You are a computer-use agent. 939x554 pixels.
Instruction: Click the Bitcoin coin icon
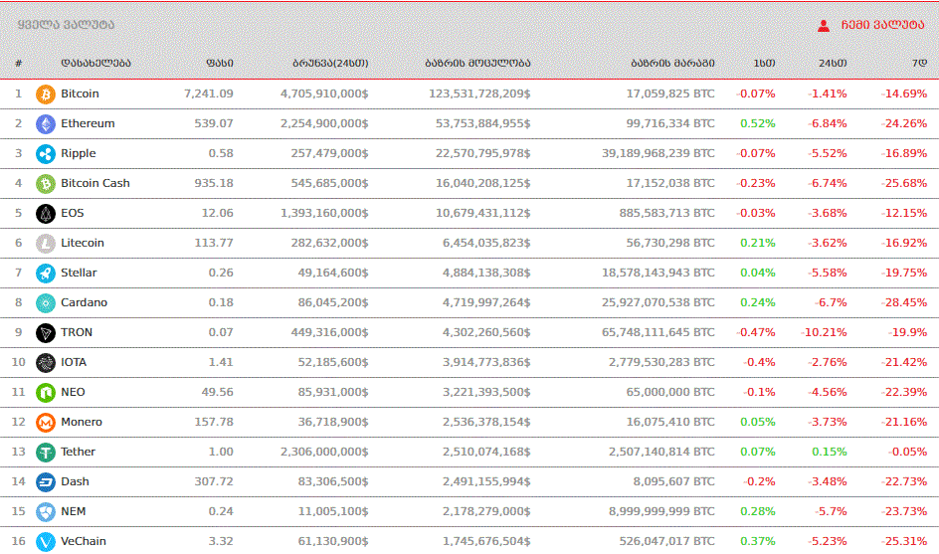pos(45,94)
